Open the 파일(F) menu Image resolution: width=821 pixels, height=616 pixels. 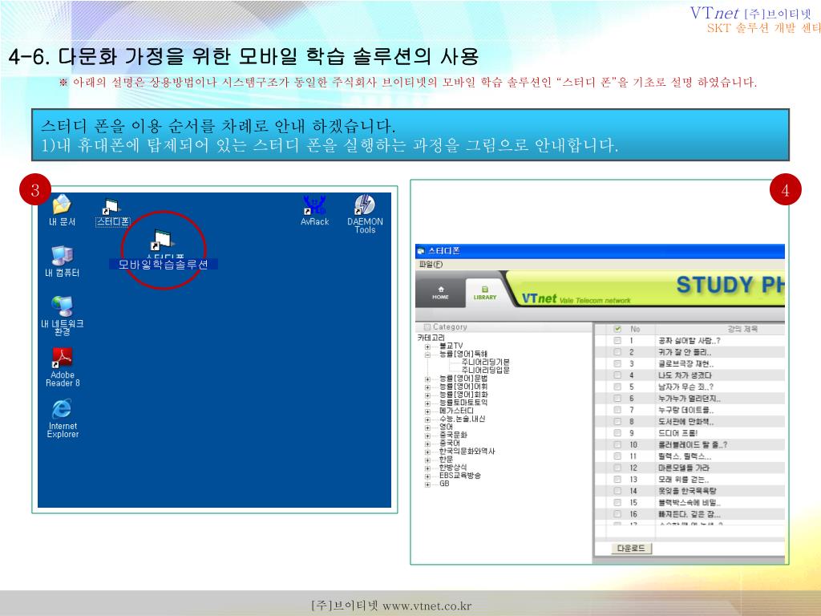431,265
